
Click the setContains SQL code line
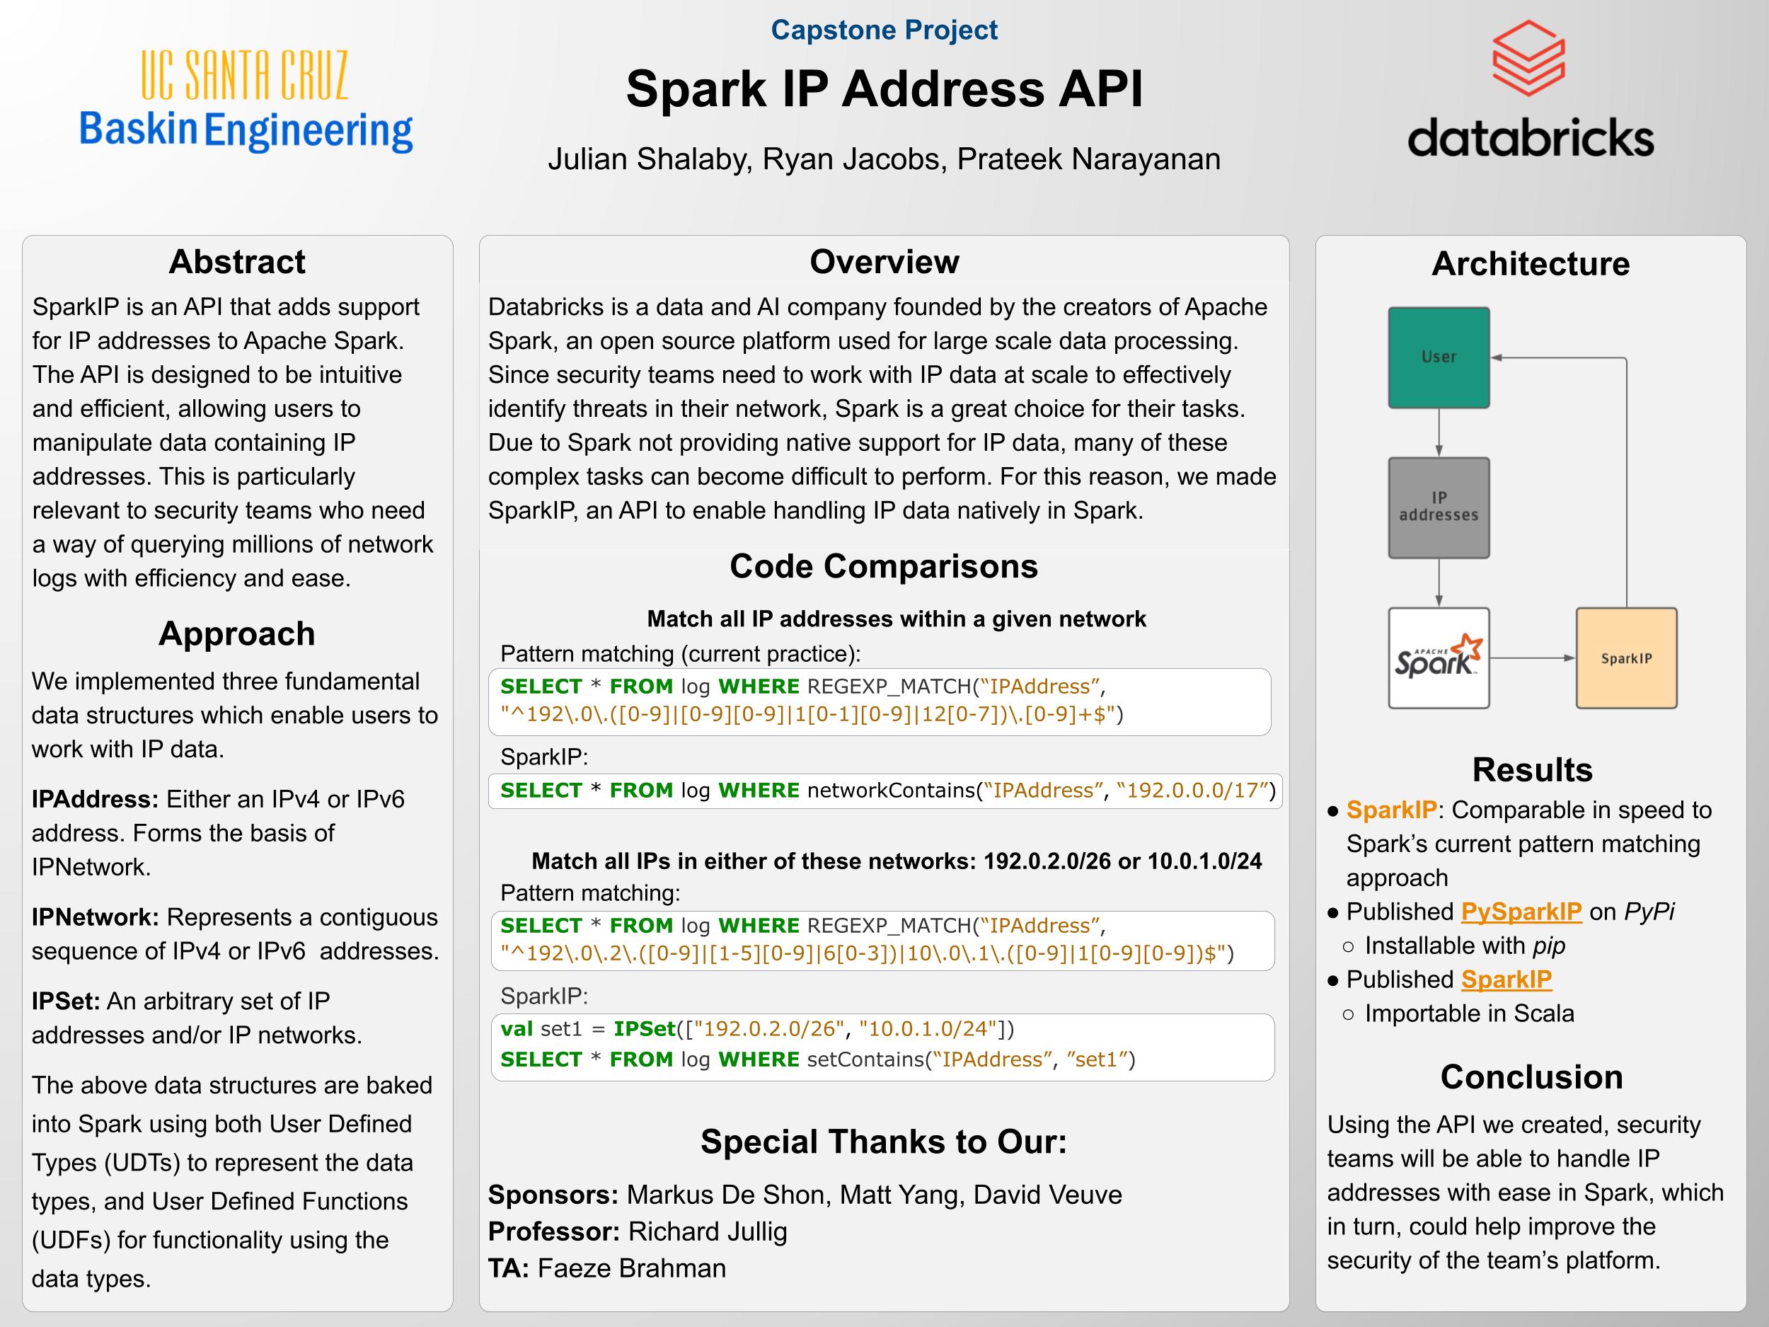point(818,1060)
